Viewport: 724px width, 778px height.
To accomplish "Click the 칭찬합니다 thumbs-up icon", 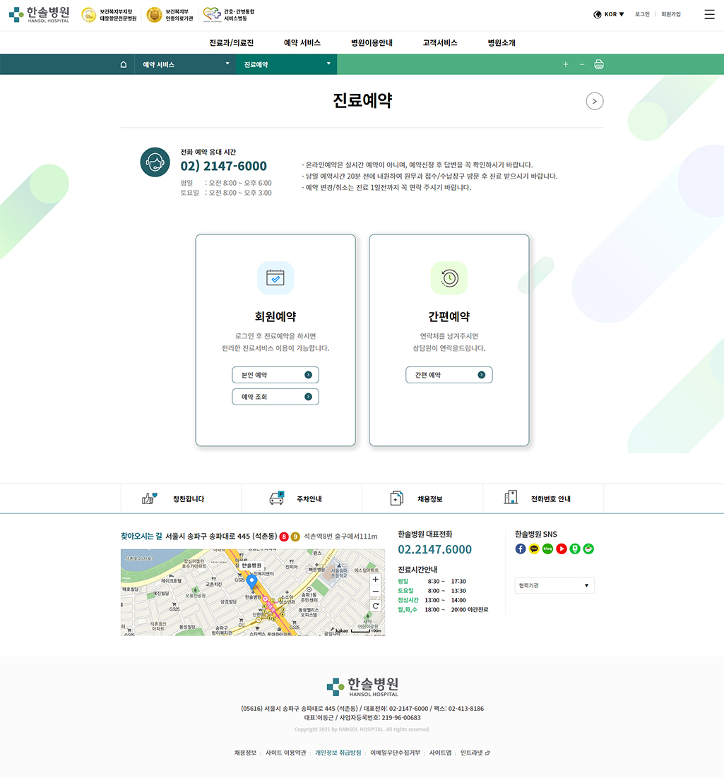I will (x=150, y=497).
